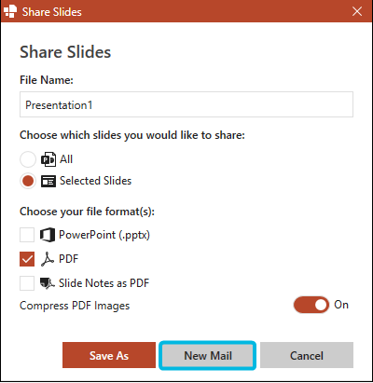Click the PowerPoint (.pptx) text label

tap(104, 235)
